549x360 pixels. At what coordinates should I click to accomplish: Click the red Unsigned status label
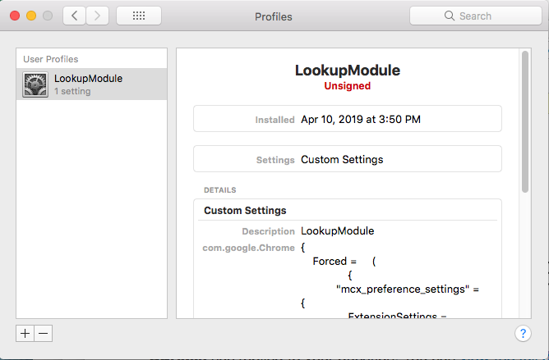click(x=348, y=85)
